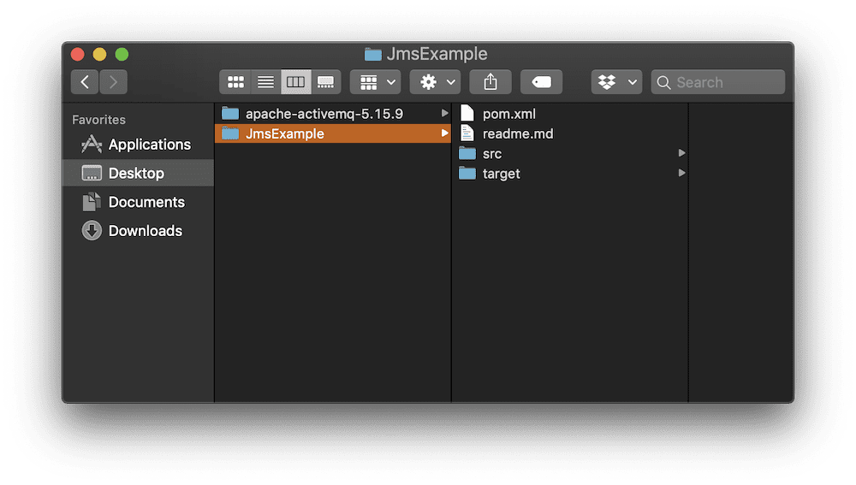Click the Favorites sidebar heading
The height and width of the screenshot is (485, 856).
pyautogui.click(x=98, y=120)
